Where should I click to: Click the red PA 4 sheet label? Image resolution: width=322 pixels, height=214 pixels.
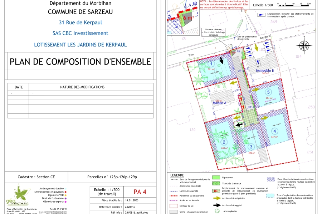coord(140,192)
